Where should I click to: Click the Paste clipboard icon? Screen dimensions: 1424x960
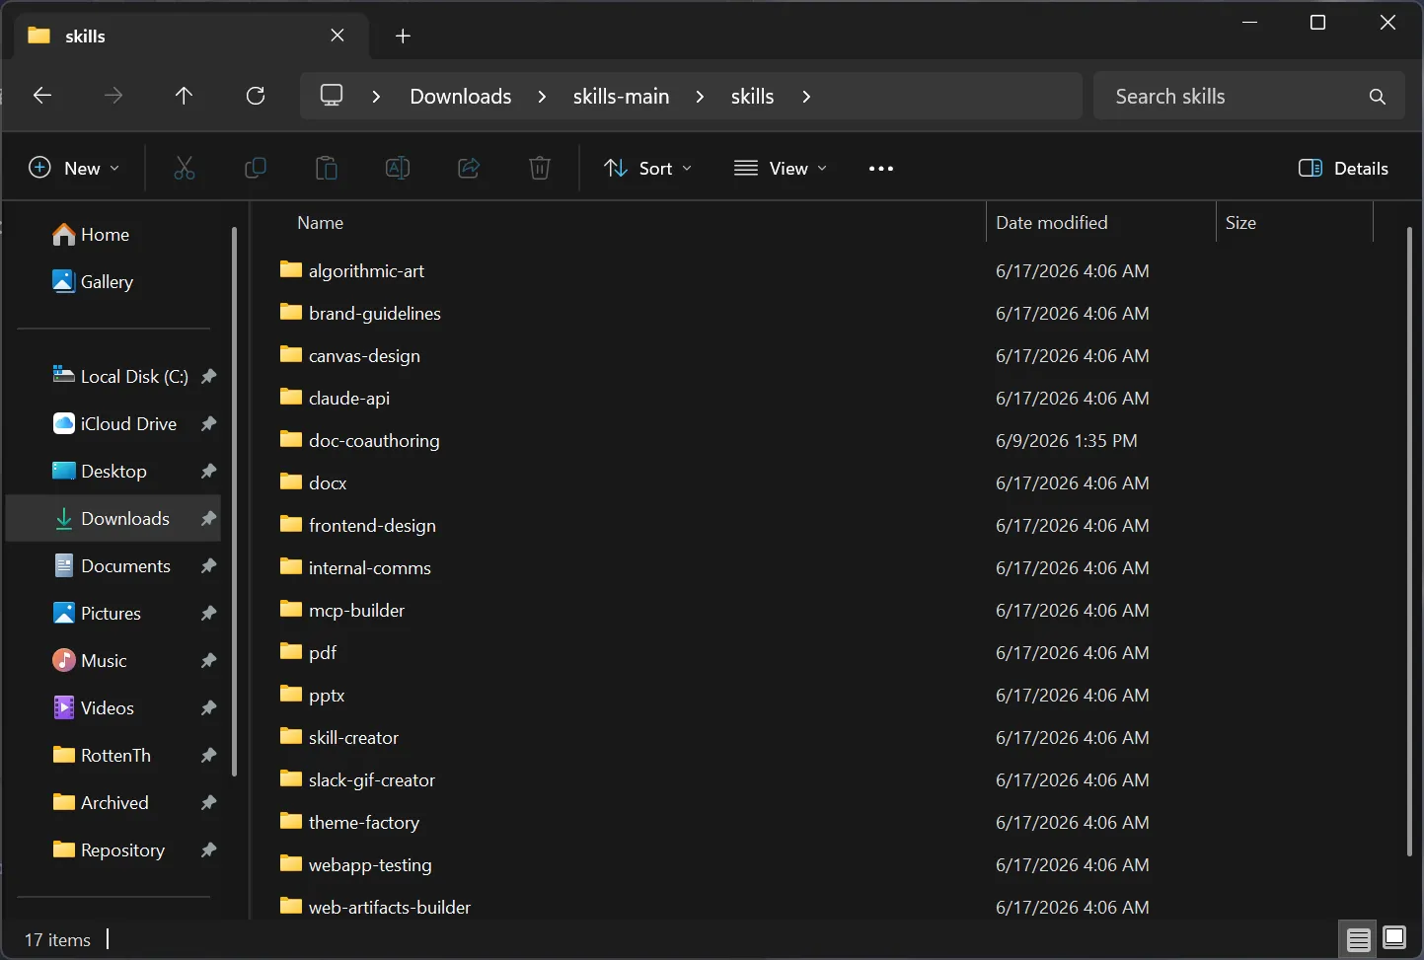coord(327,168)
